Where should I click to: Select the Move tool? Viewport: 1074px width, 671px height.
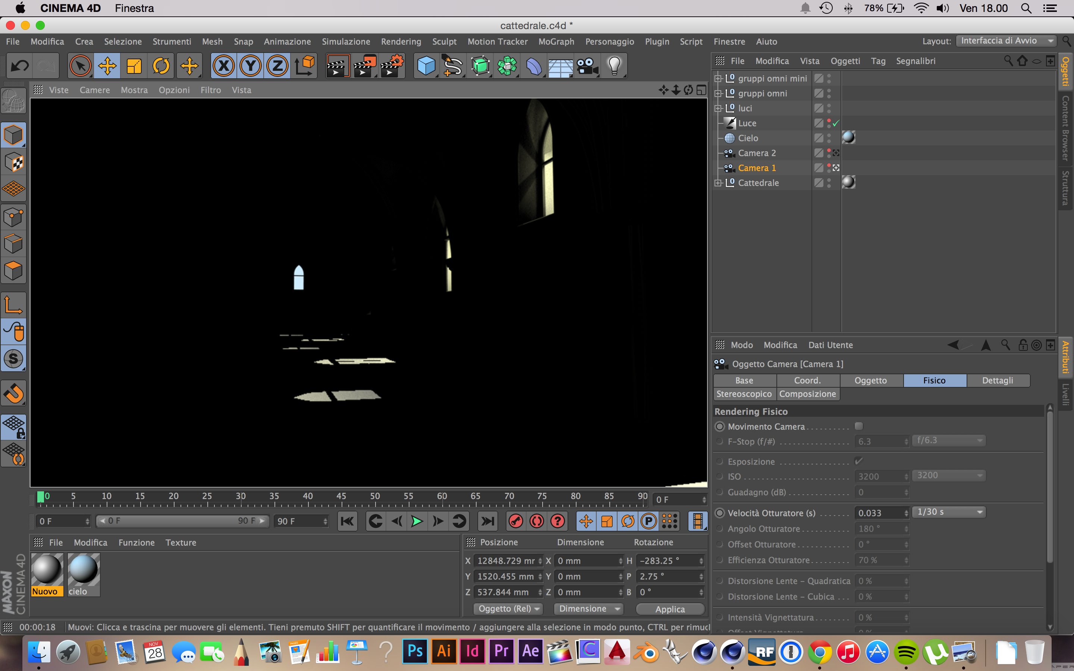tap(107, 66)
